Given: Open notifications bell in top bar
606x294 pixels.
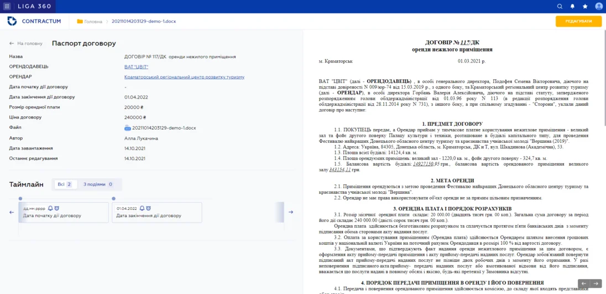Looking at the screenshot, I should point(572,6).
